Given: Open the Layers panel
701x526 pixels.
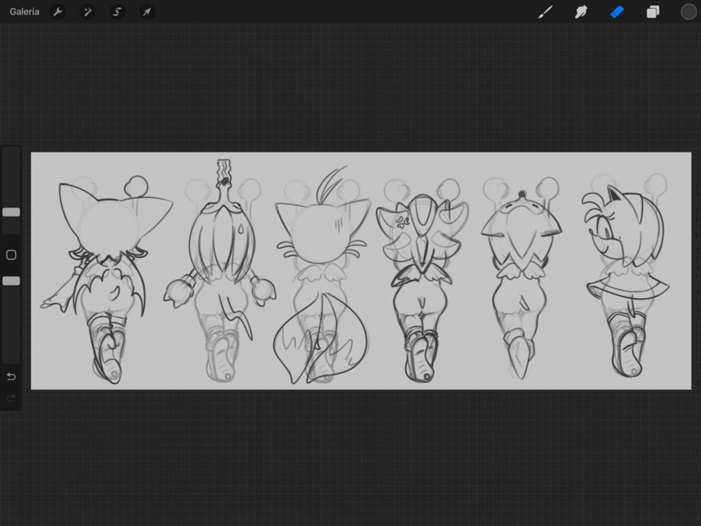Looking at the screenshot, I should 653,12.
